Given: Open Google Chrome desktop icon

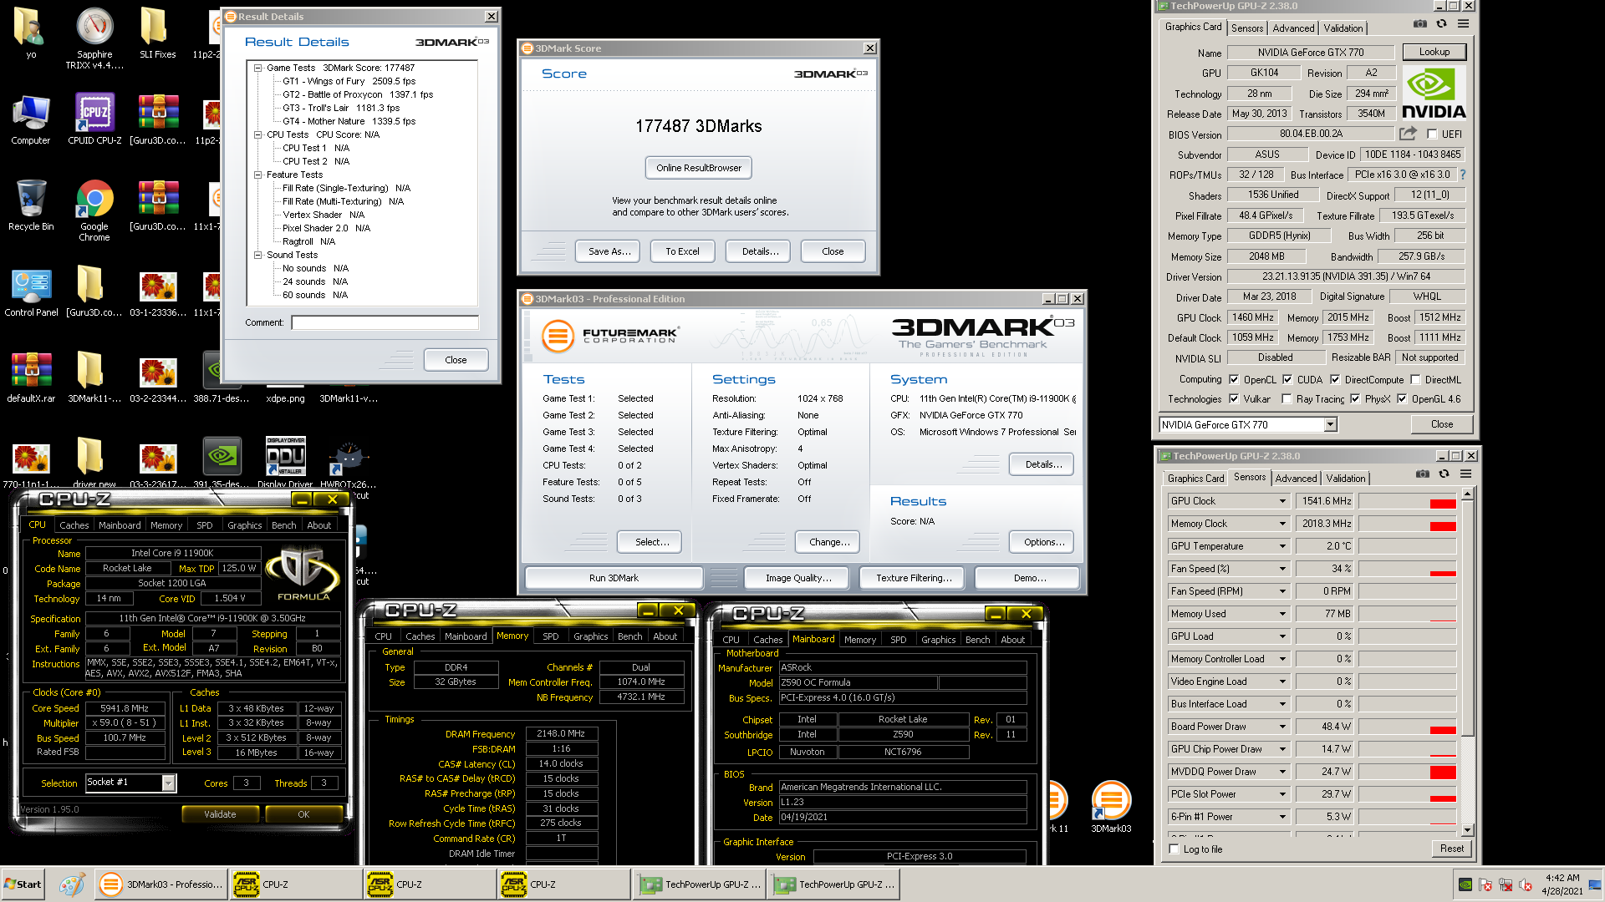Looking at the screenshot, I should tap(94, 210).
